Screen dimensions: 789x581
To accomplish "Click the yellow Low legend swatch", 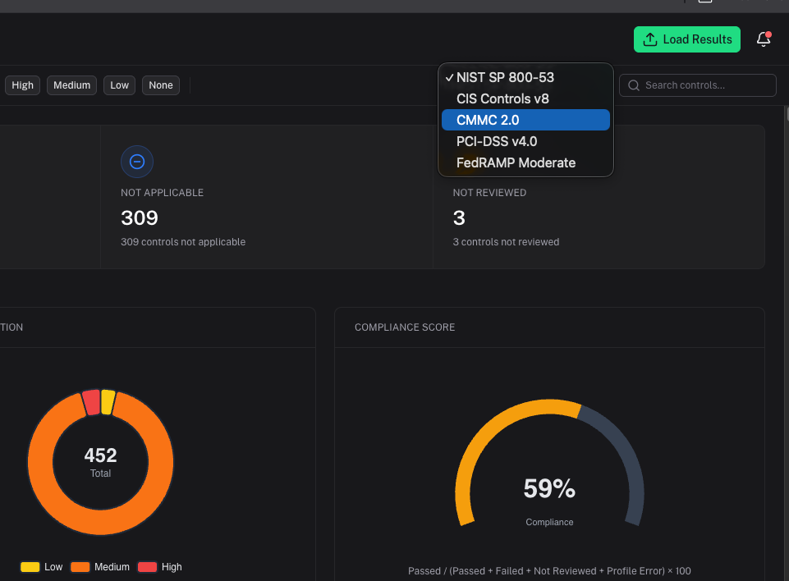I will point(30,567).
